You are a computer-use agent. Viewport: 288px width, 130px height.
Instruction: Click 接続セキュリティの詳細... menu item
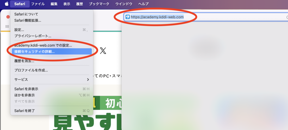tap(35, 51)
